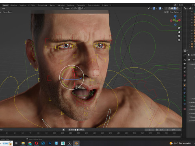
Task: Switch to wireframe viewport shading
Action: 169,9
